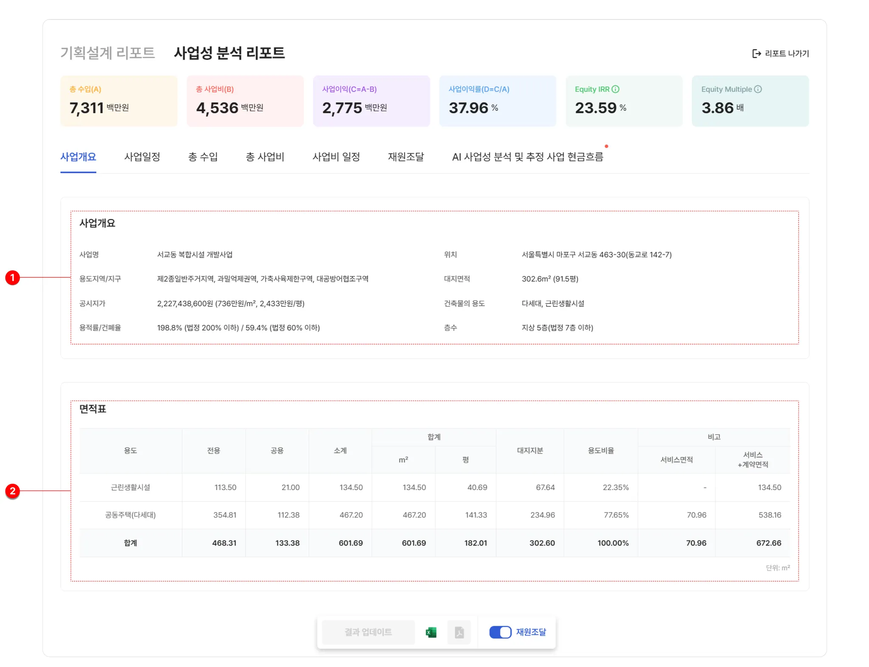Click red annotation marker number 2
The height and width of the screenshot is (667, 869).
[x=13, y=491]
